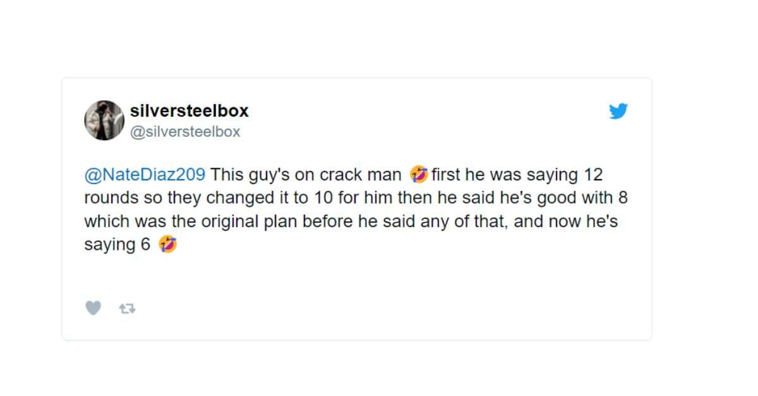Viewport: 758px width, 396px height.
Task: Visit the @silversteelbox profile via the handle
Action: pyautogui.click(x=186, y=131)
